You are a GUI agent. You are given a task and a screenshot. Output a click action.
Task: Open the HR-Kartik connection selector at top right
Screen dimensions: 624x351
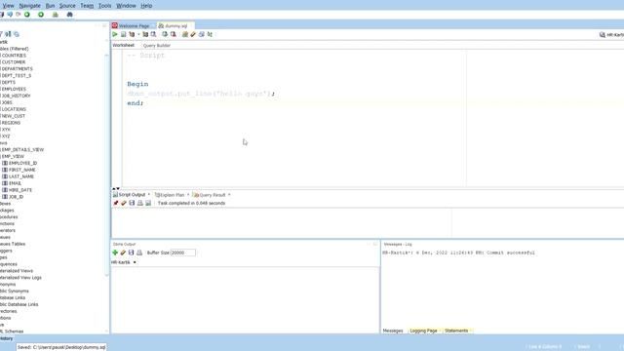pyautogui.click(x=611, y=35)
